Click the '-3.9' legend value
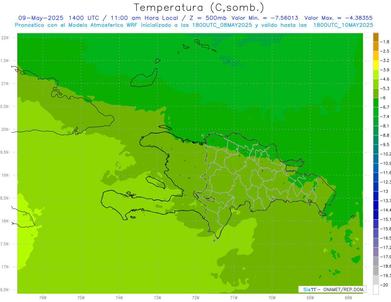The image size is (391, 302). pos(385,70)
